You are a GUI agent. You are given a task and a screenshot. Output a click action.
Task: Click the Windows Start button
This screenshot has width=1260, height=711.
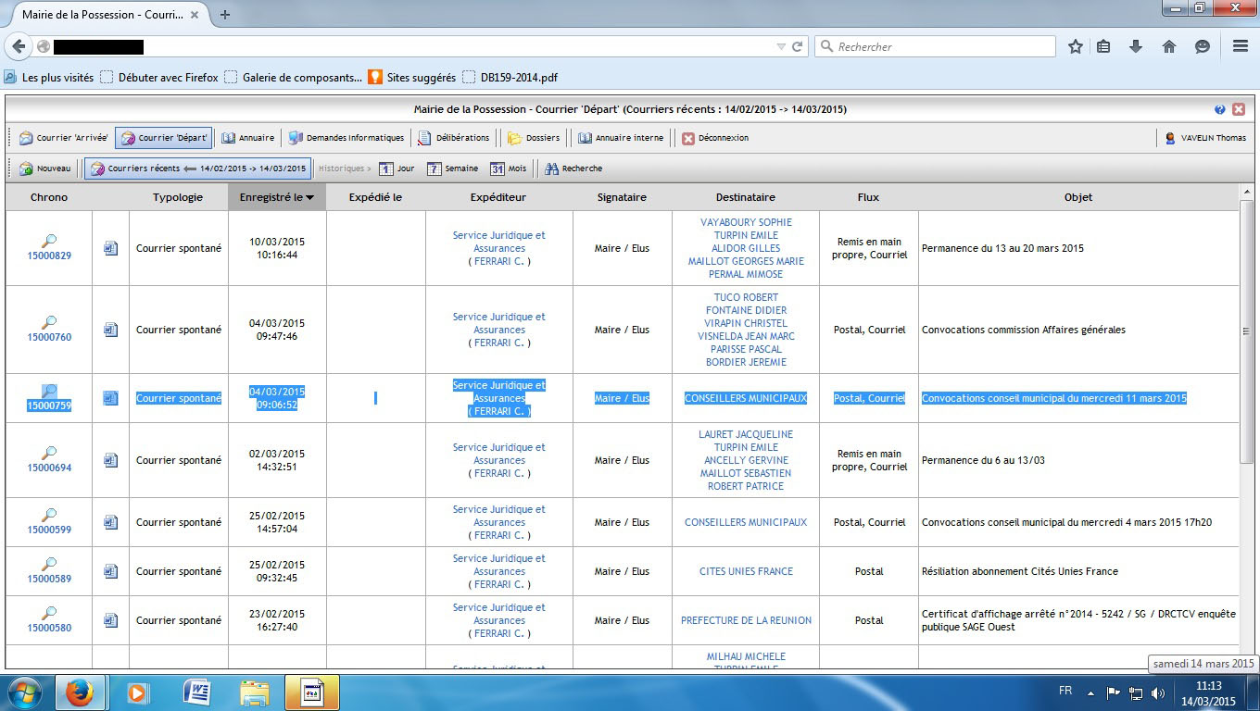click(23, 692)
